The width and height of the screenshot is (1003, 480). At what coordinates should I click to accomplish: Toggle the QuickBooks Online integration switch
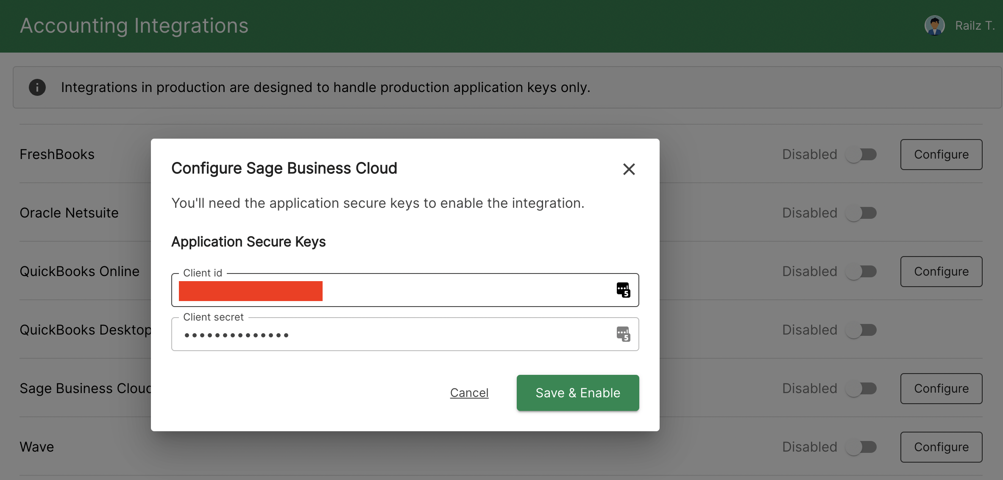(861, 271)
